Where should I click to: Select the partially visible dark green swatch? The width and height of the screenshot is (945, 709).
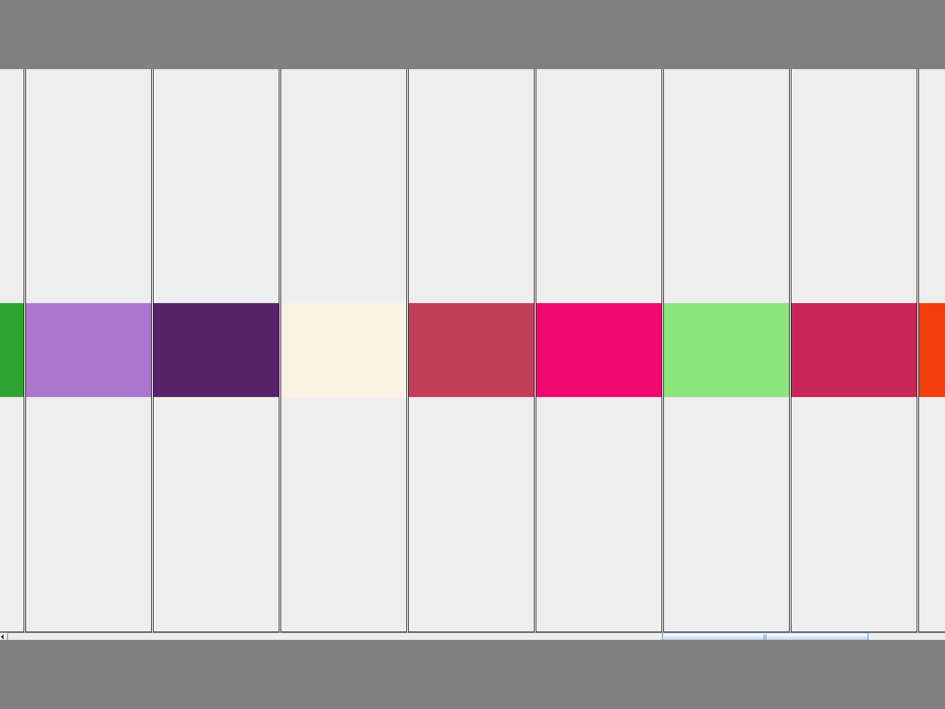pos(11,350)
